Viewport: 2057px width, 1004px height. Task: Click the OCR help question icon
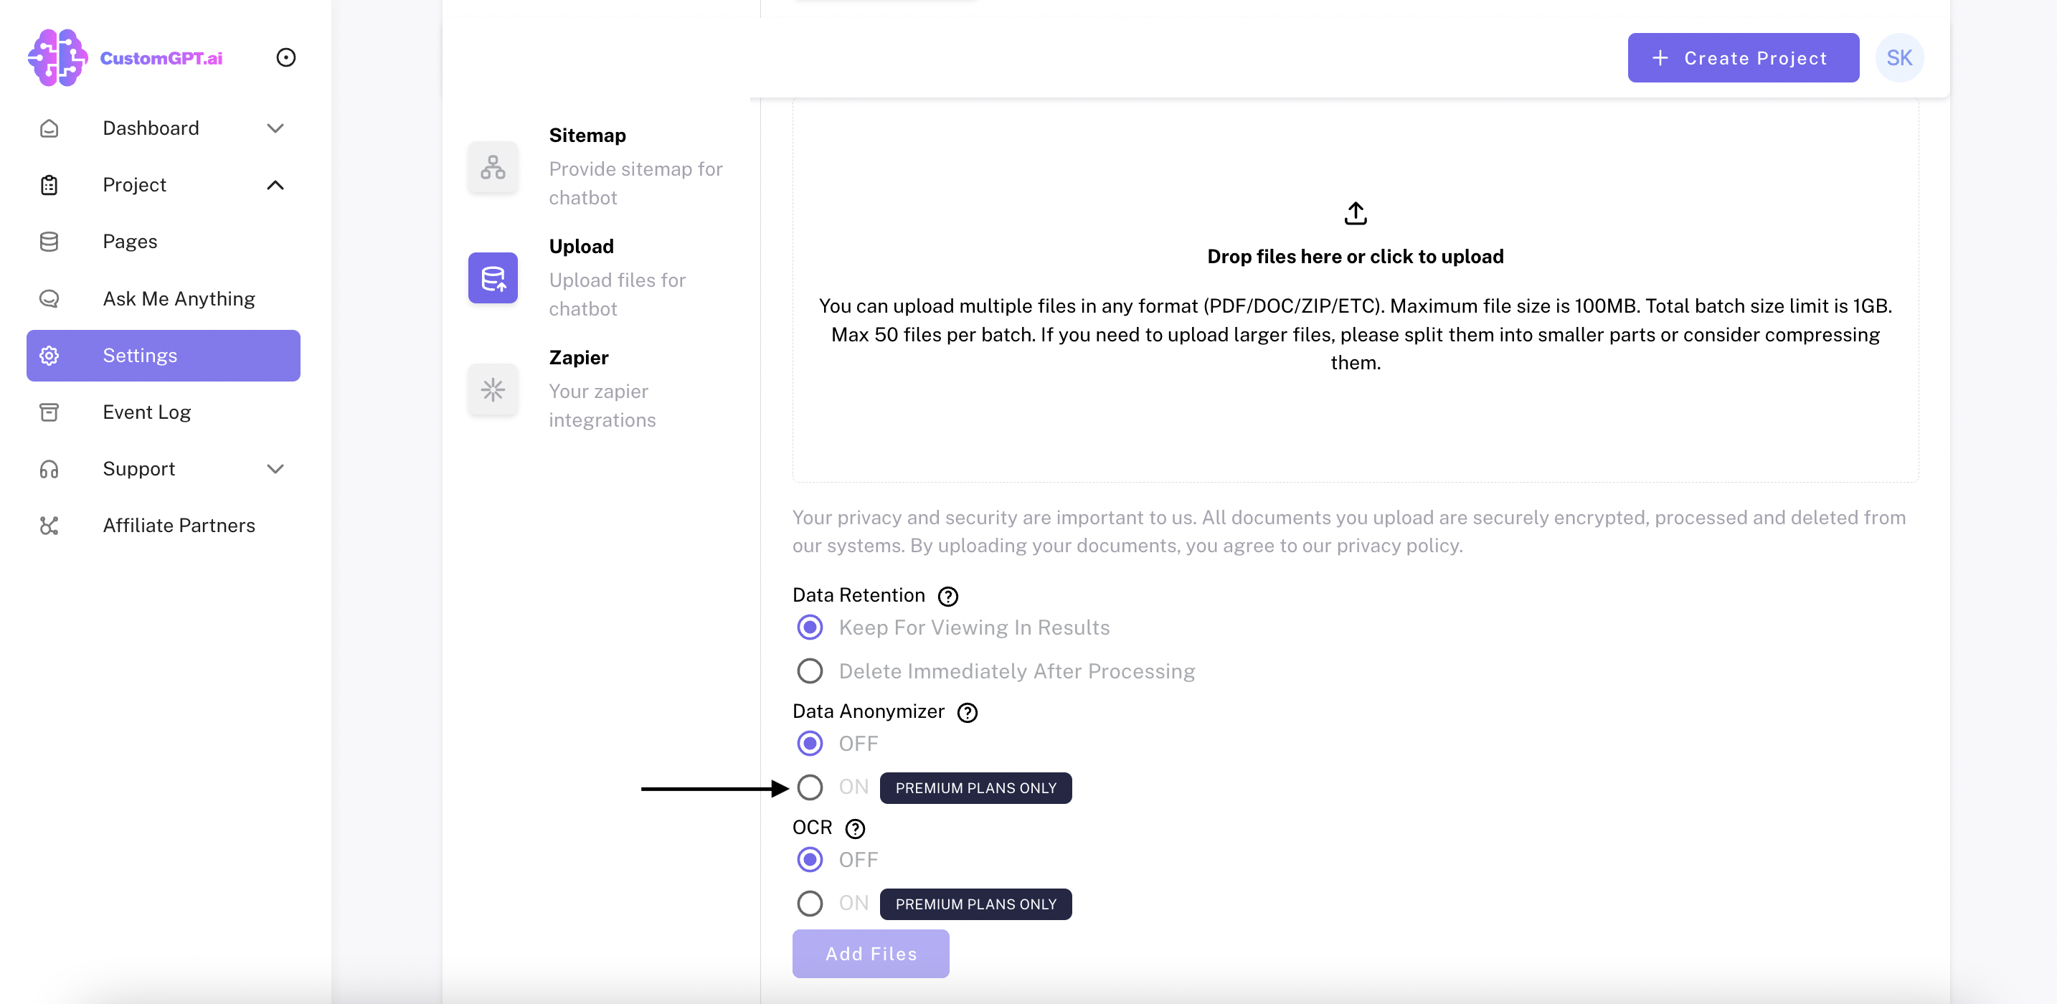click(x=854, y=828)
